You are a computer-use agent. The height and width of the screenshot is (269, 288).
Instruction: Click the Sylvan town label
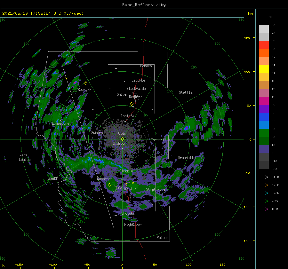click(123, 94)
